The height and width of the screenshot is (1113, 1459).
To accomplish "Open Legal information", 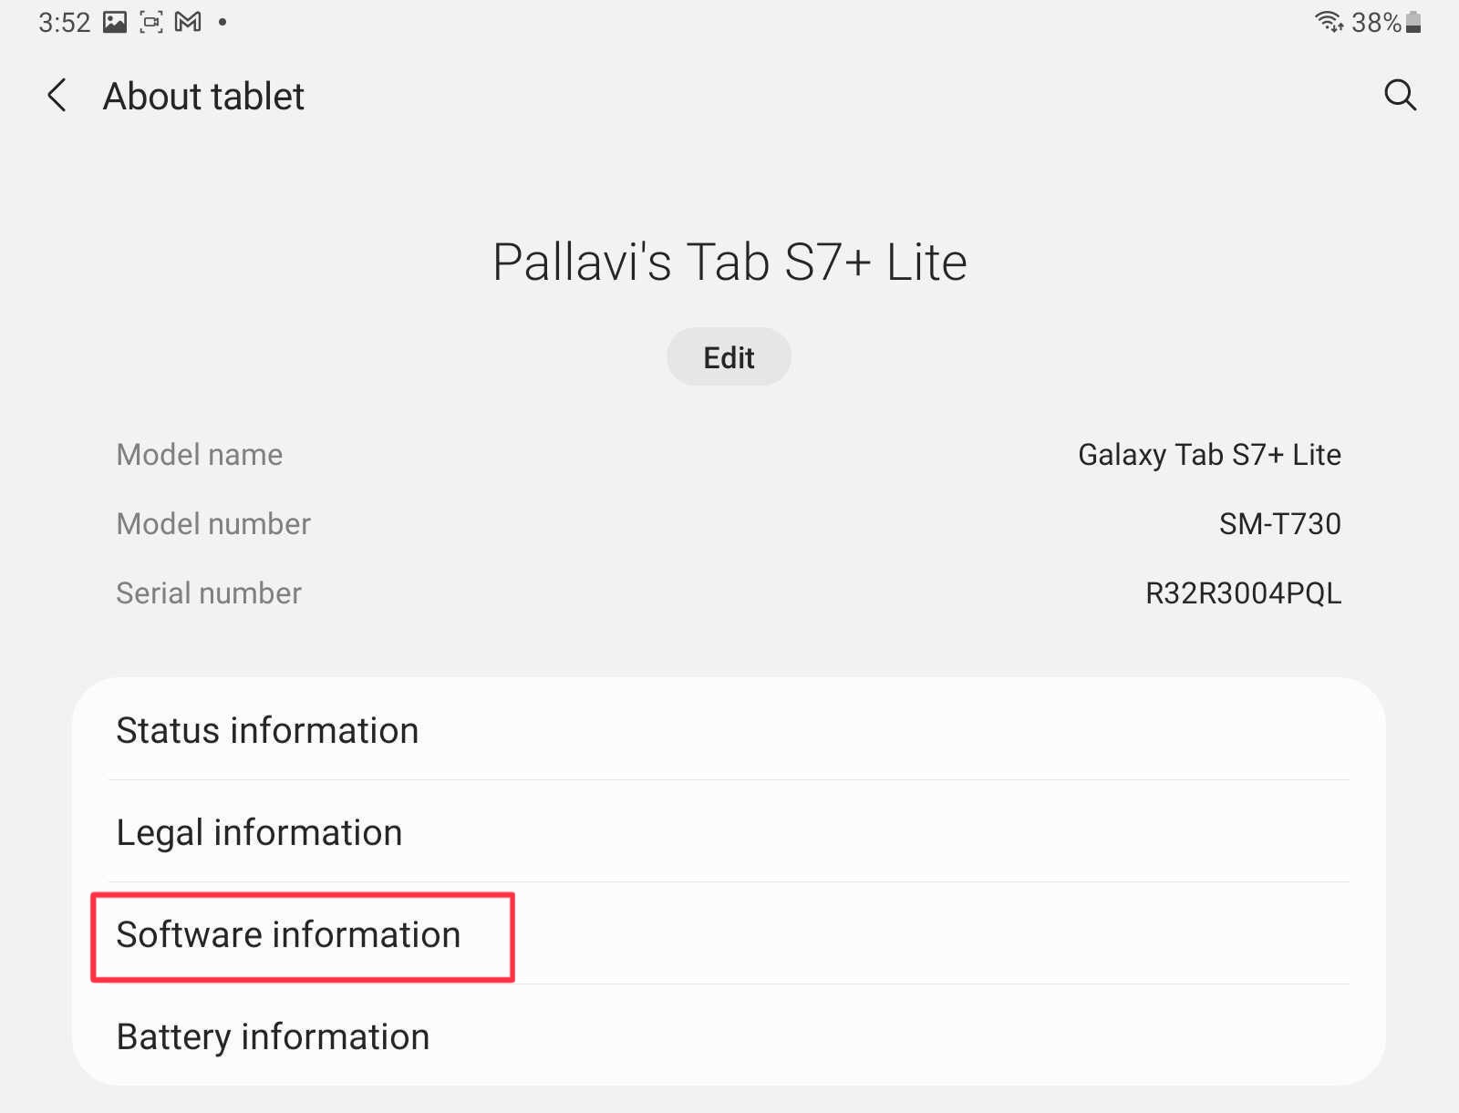I will [x=729, y=832].
